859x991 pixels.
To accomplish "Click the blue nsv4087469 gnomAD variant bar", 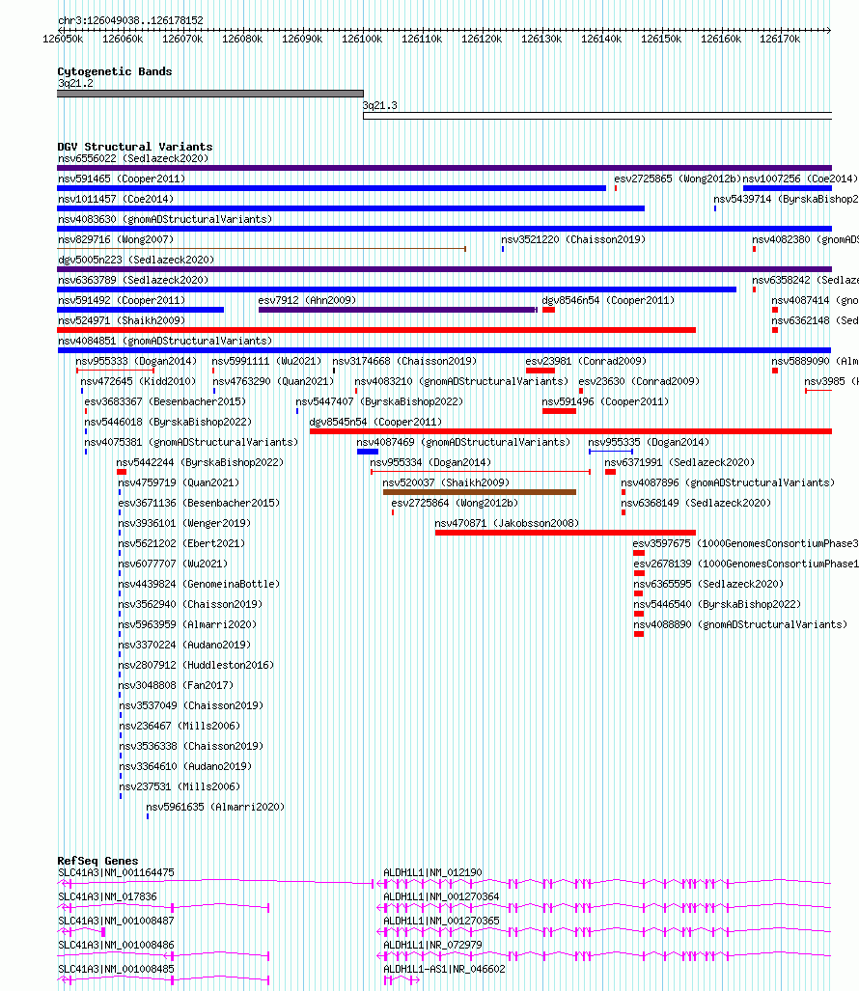I will point(367,452).
